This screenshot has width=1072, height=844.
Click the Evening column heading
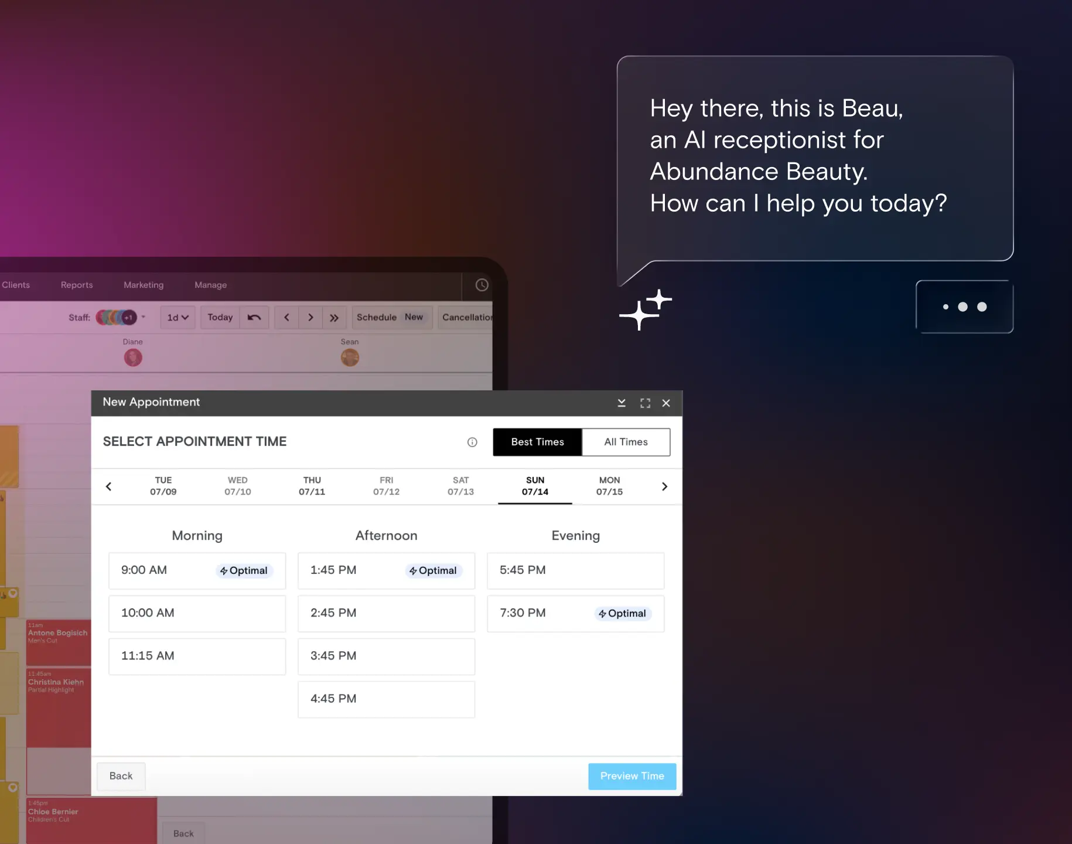[x=576, y=536]
